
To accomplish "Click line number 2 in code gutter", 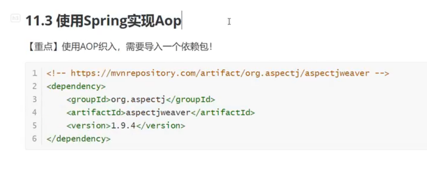I will pyautogui.click(x=34, y=86).
